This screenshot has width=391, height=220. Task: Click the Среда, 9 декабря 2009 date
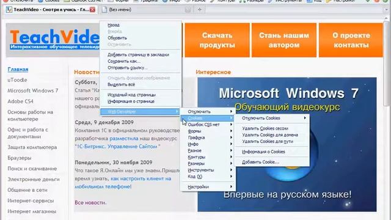pyautogui.click(x=104, y=122)
